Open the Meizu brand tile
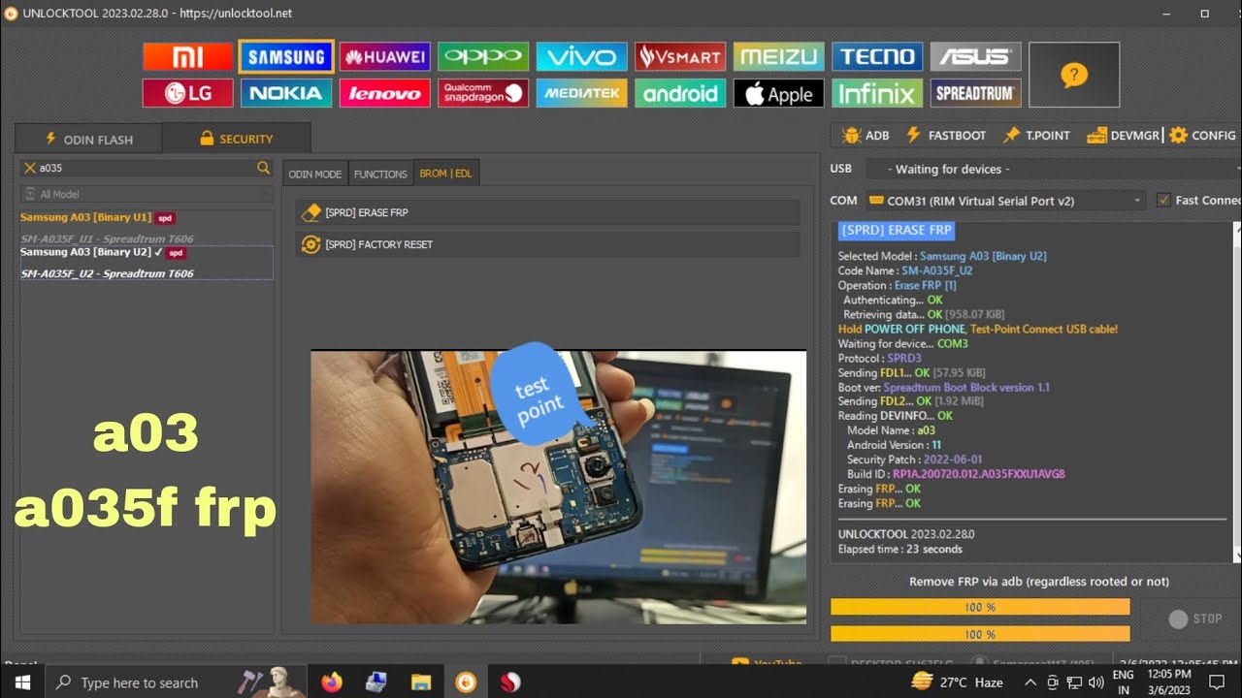This screenshot has width=1242, height=698. [778, 57]
